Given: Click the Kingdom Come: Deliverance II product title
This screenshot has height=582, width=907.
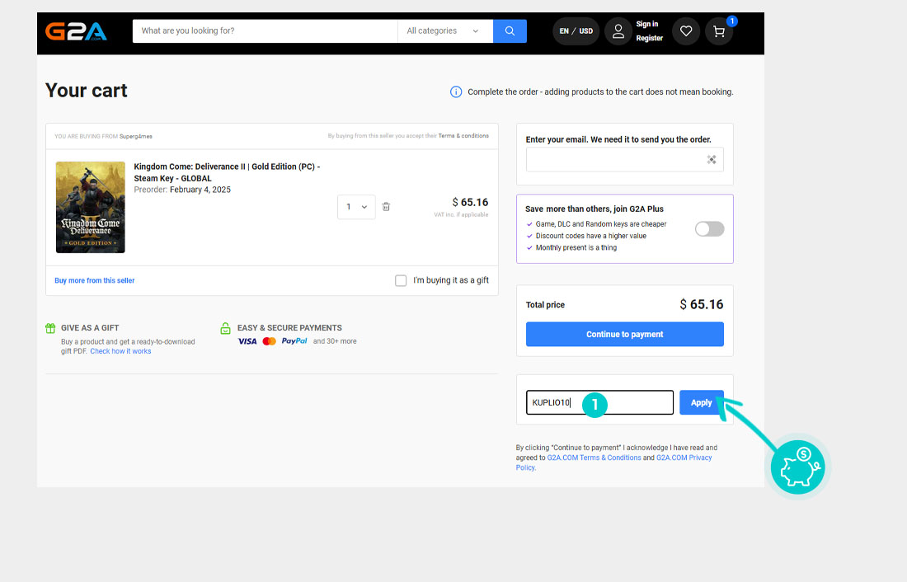Looking at the screenshot, I should click(227, 172).
